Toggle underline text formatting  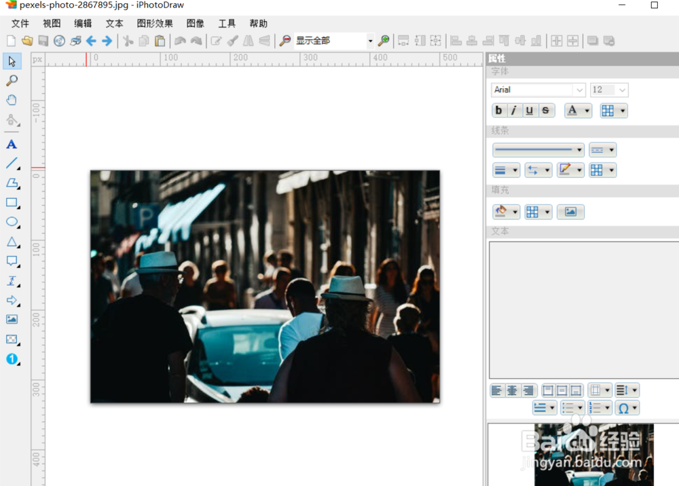[530, 111]
